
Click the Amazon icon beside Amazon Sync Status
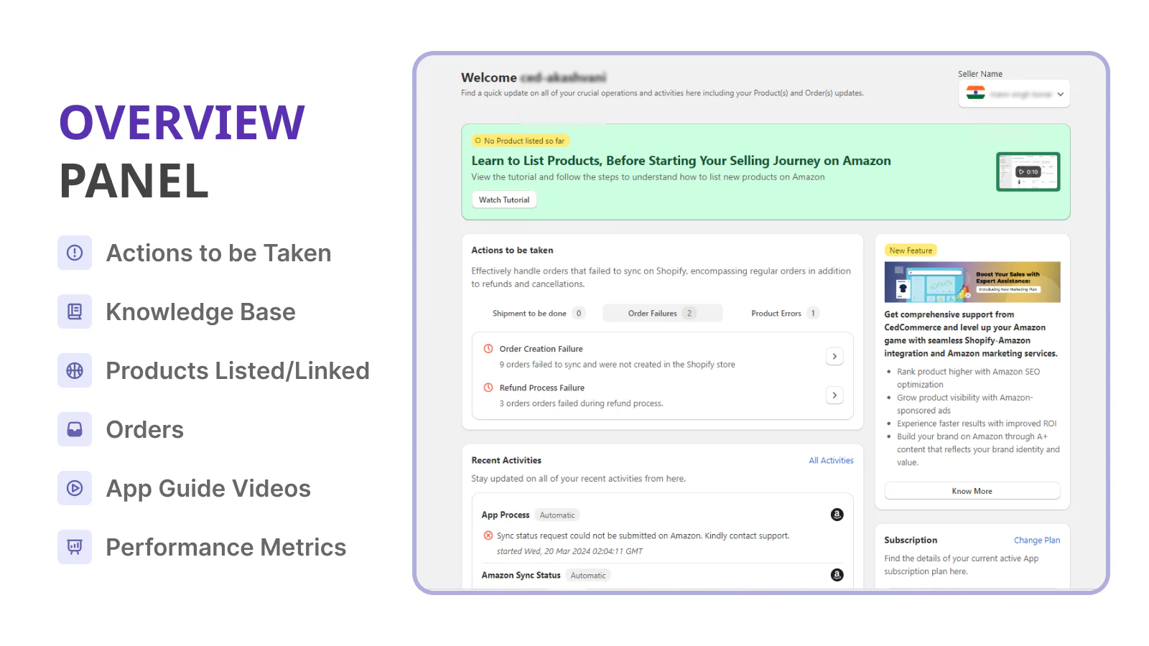coord(837,575)
